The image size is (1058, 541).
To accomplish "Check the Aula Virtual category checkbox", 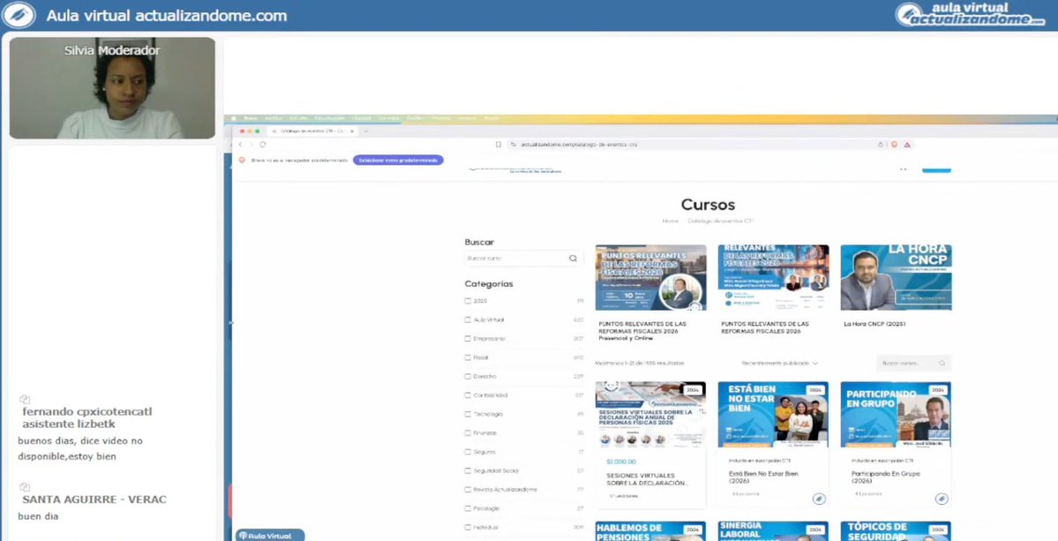I will 469,319.
